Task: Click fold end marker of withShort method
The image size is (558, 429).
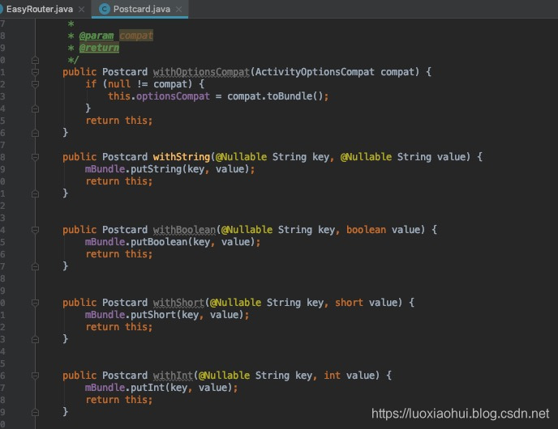Action: [35, 339]
